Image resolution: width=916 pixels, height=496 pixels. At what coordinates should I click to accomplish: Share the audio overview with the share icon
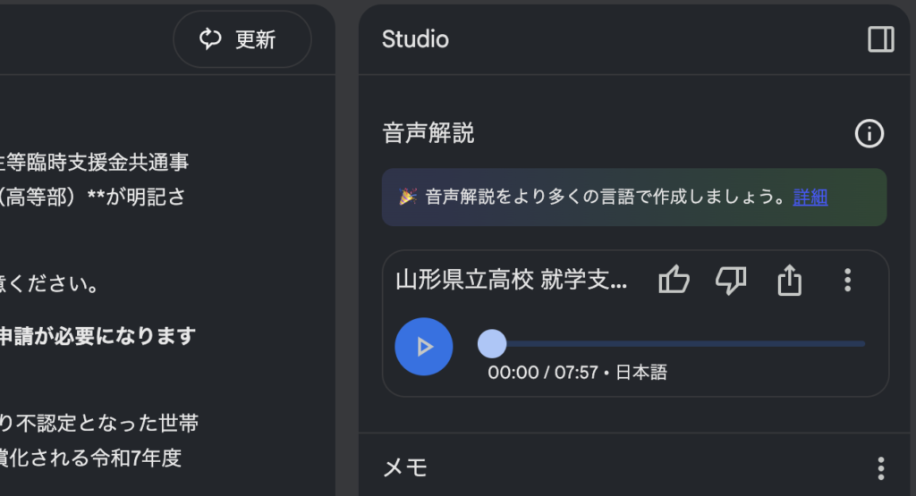point(789,280)
